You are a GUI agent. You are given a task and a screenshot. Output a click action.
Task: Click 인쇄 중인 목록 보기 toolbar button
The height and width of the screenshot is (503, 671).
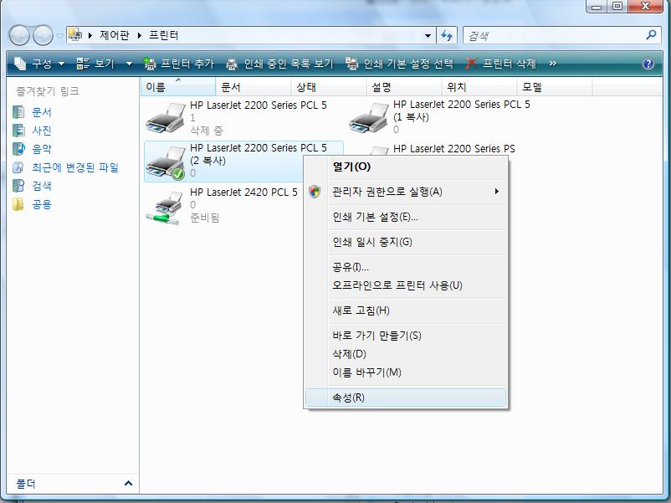(x=279, y=64)
